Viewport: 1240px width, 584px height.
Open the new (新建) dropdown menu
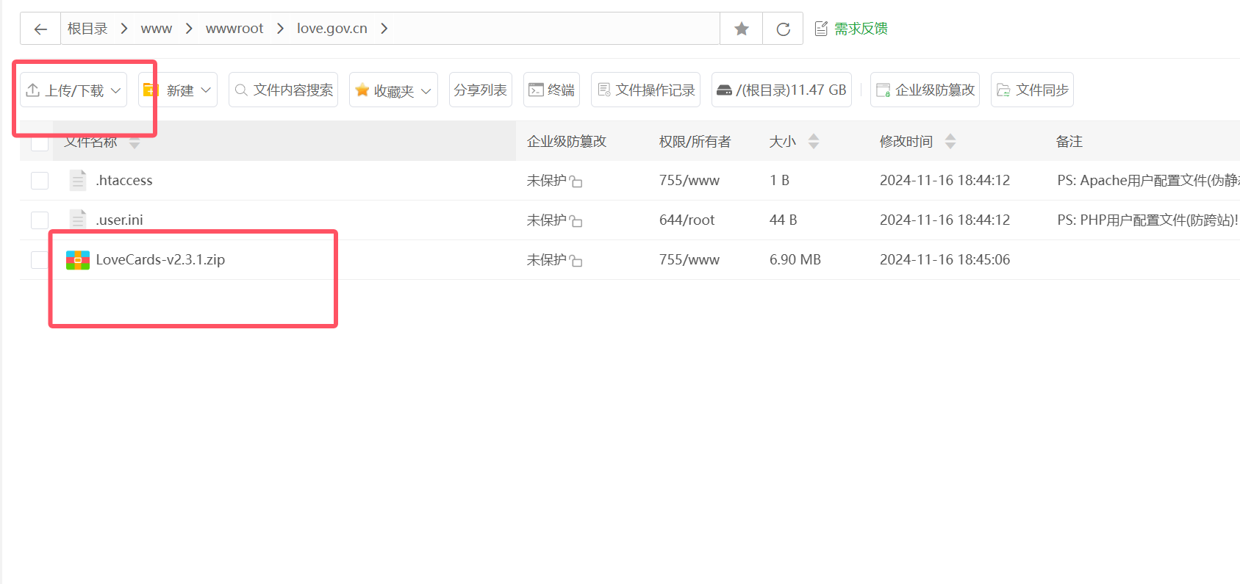click(x=178, y=90)
